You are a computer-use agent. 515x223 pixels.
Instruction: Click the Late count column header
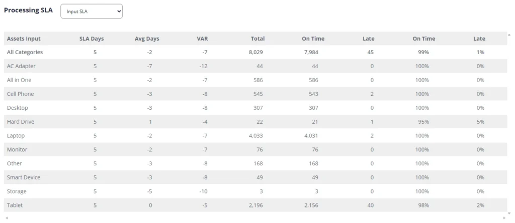click(368, 39)
